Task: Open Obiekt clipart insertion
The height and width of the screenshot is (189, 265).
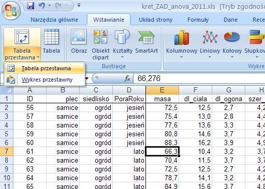Action: [x=100, y=44]
